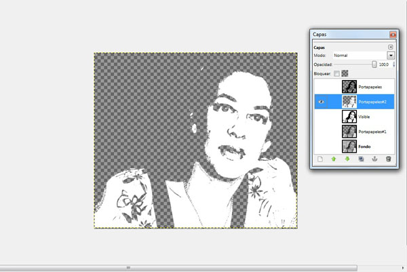
Task: Create a new layer in Capas panel
Action: pos(320,159)
